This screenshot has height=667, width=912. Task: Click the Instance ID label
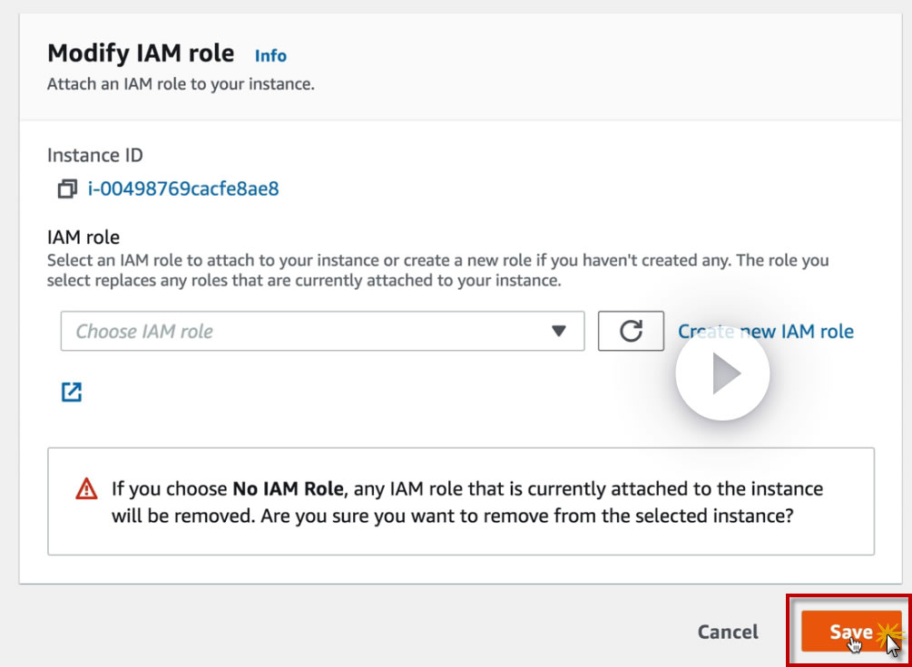tap(95, 155)
